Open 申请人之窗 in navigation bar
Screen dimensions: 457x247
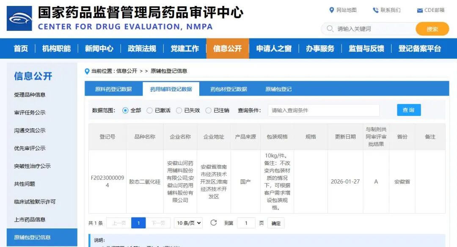point(274,49)
